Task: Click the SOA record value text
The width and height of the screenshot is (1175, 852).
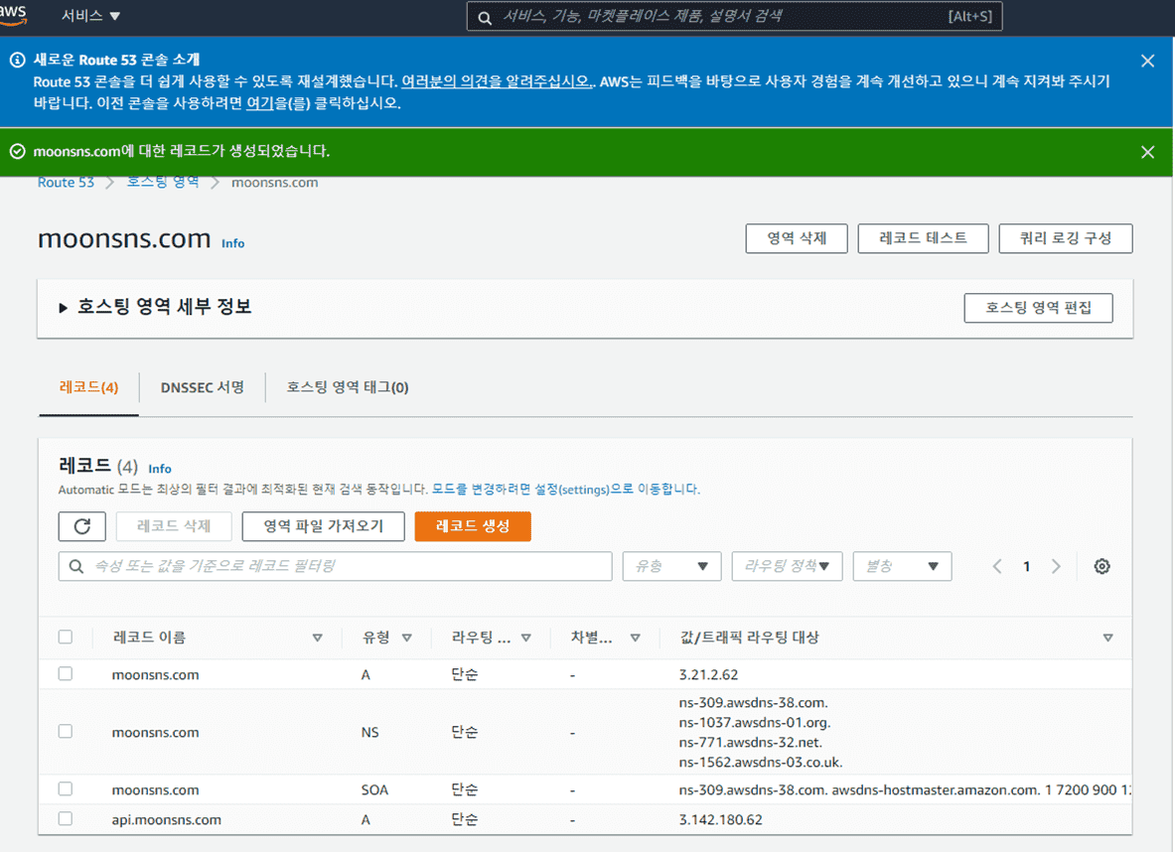Action: 905,789
